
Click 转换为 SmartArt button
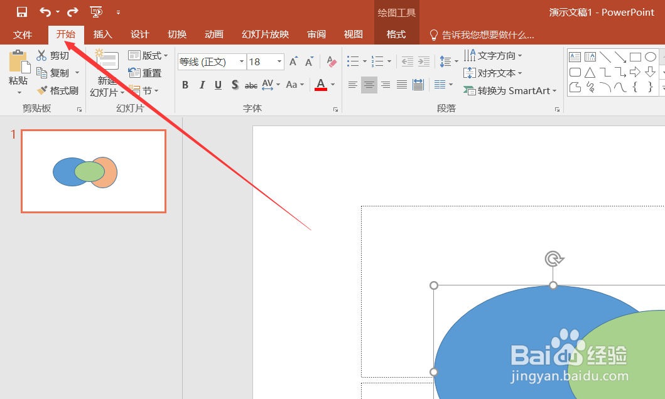click(x=510, y=90)
